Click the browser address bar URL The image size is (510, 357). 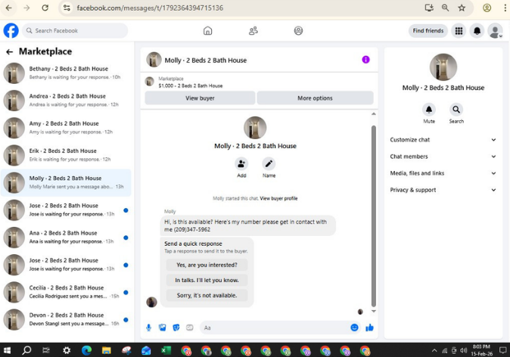point(150,8)
